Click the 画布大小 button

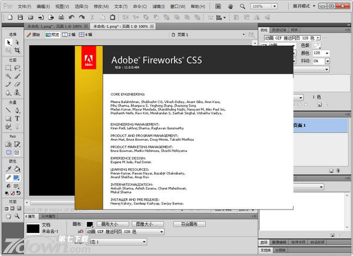point(111,224)
